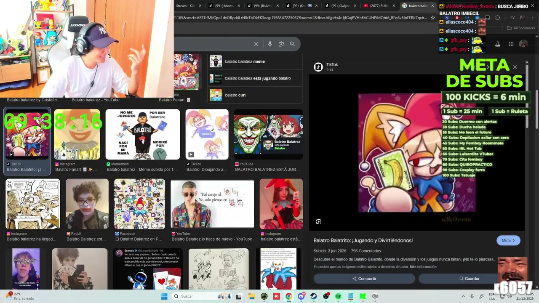The image size is (539, 303).
Task: Switch to the (99+)Gwiyon TikTok tab
Action: (340, 6)
